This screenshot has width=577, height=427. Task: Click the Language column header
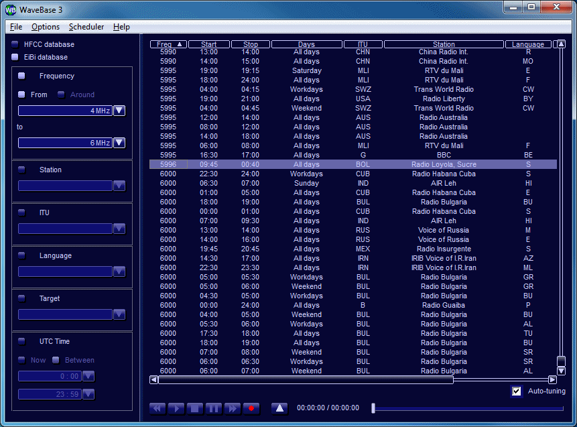(528, 44)
